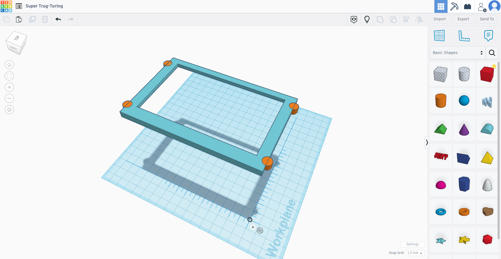501x259 pixels.
Task: Select the Torus shape
Action: [x=441, y=212]
